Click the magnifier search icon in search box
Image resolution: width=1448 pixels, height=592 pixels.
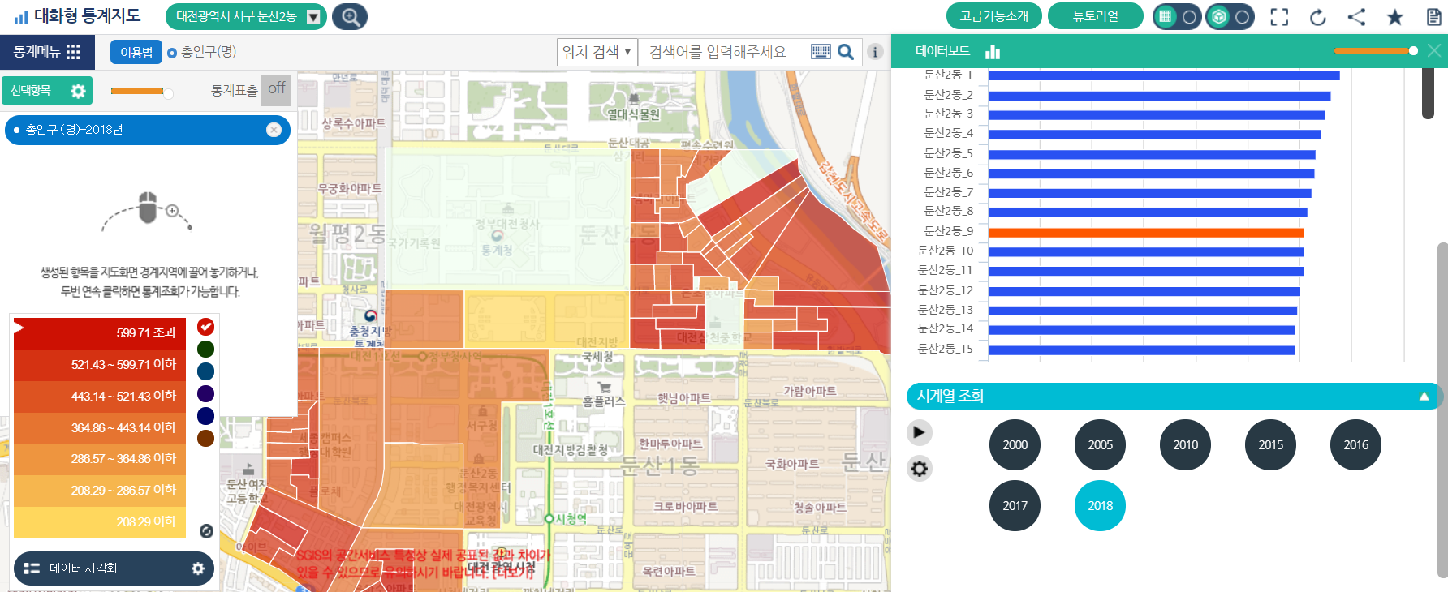(846, 52)
